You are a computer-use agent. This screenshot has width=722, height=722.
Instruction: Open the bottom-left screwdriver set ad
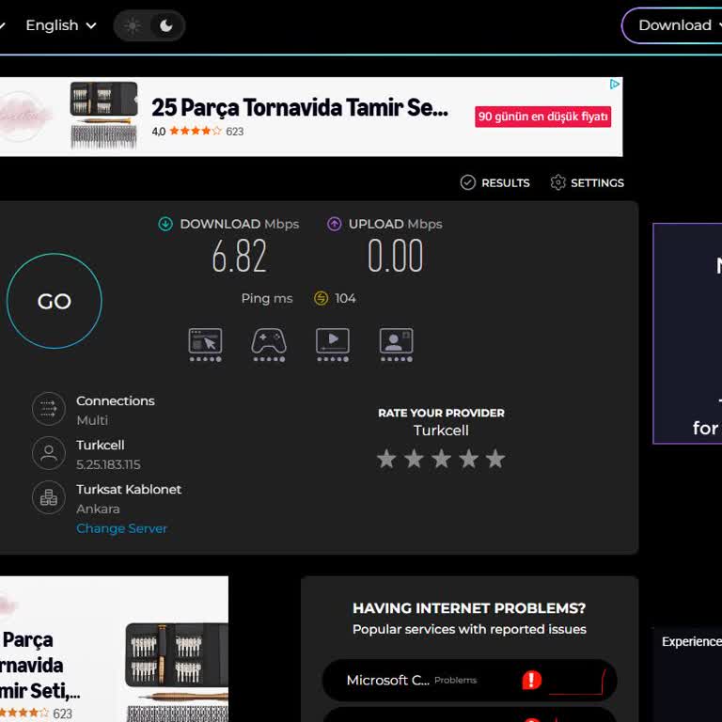[x=114, y=650]
